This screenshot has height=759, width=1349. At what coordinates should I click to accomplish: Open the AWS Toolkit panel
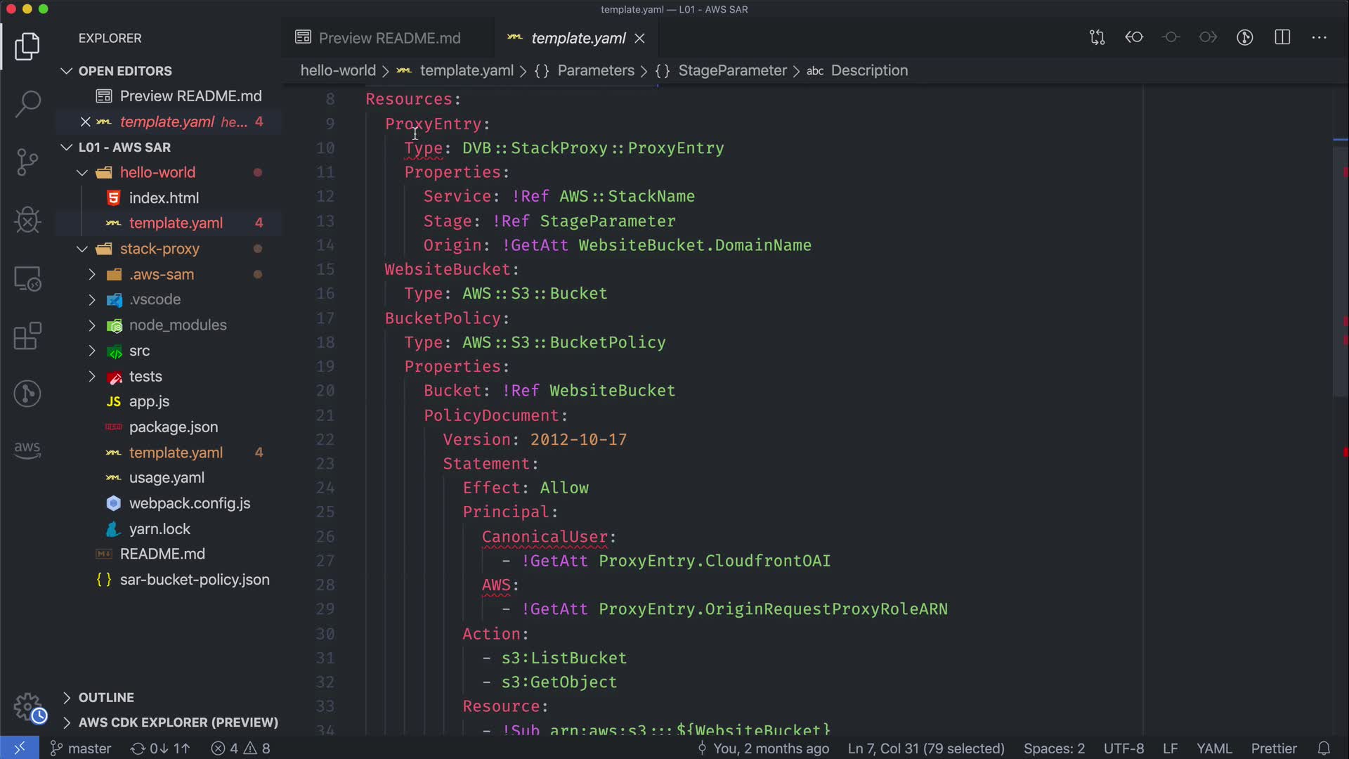tap(27, 449)
